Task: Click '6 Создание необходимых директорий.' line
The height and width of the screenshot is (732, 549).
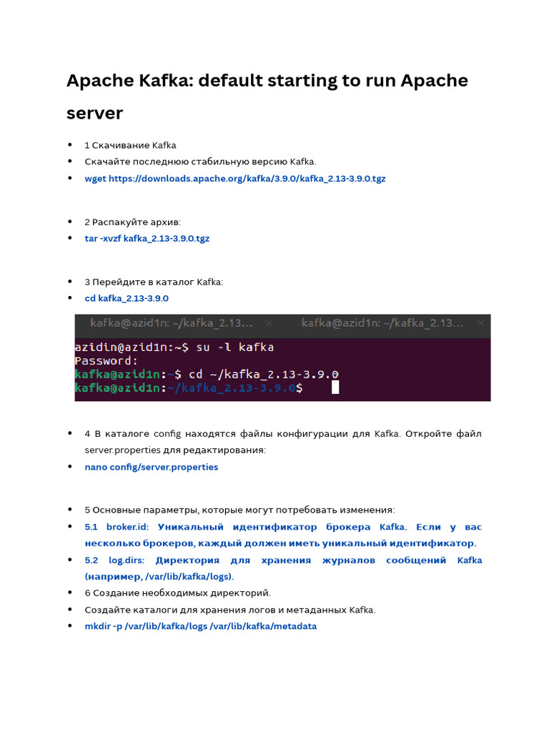Action: pos(177,593)
